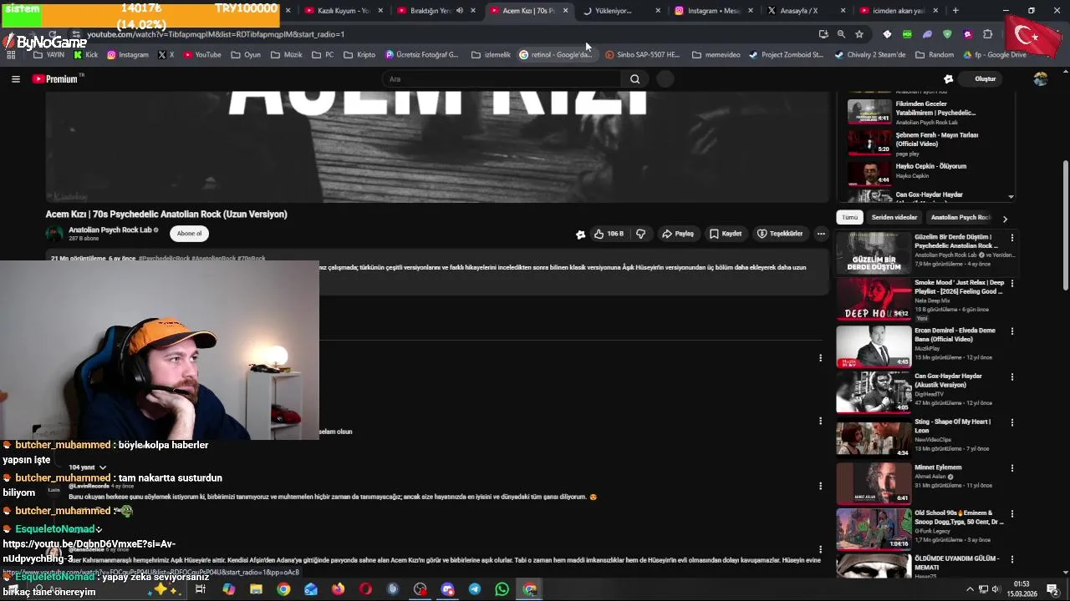This screenshot has width=1070, height=601.
Task: Open the taskbar notification center icon
Action: (1053, 589)
